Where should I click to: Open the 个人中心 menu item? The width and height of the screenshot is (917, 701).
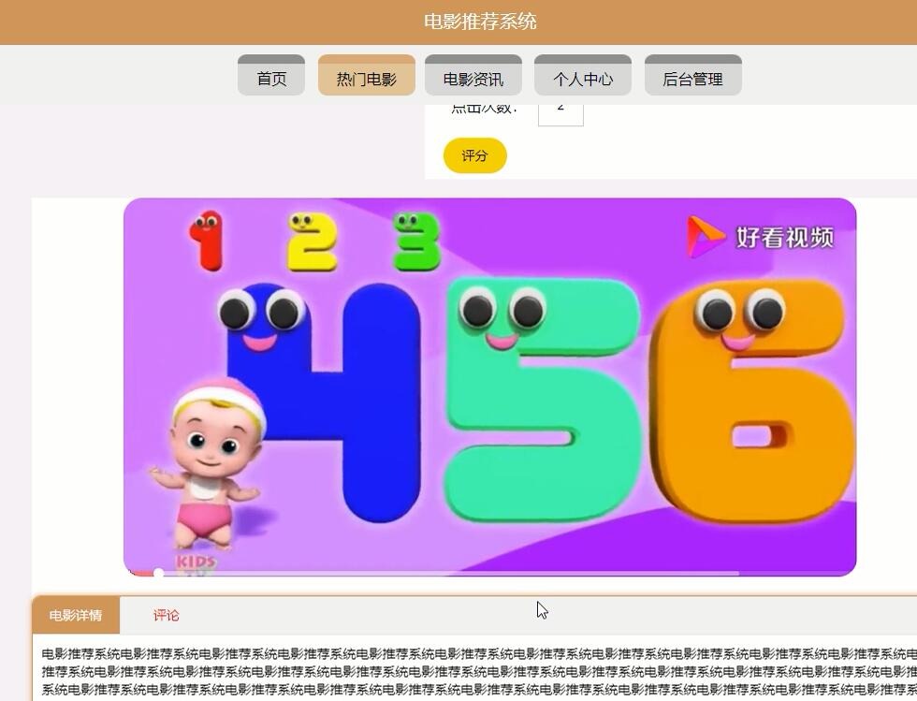pos(582,75)
